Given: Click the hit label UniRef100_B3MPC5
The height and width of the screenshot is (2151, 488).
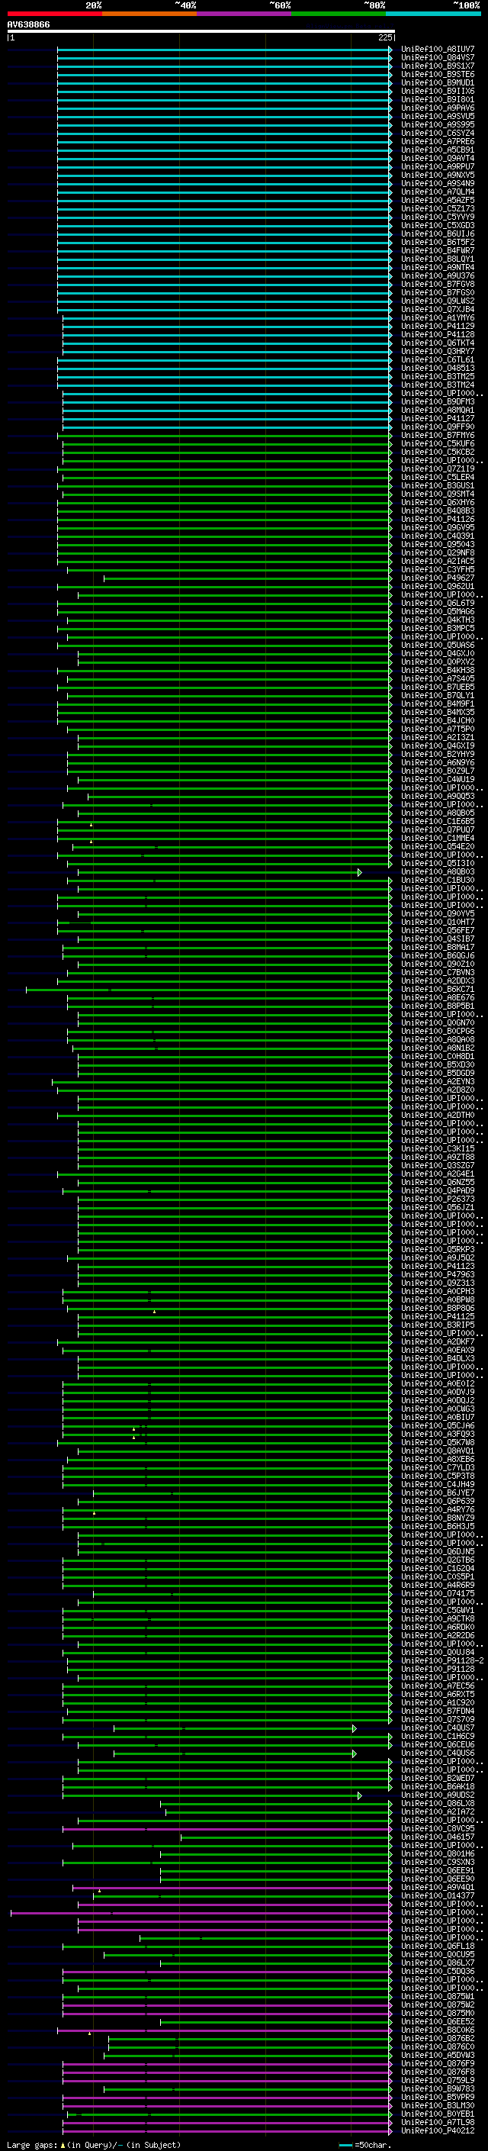Looking at the screenshot, I should point(437,628).
